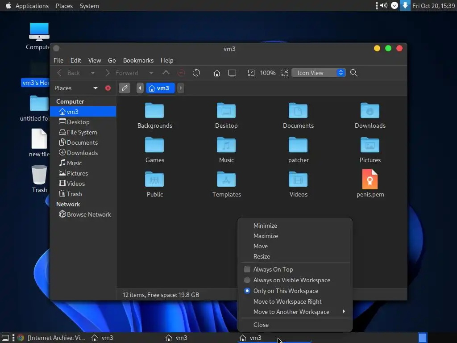457x343 pixels.
Task: Select vm3 in Places sidebar
Action: click(83, 112)
